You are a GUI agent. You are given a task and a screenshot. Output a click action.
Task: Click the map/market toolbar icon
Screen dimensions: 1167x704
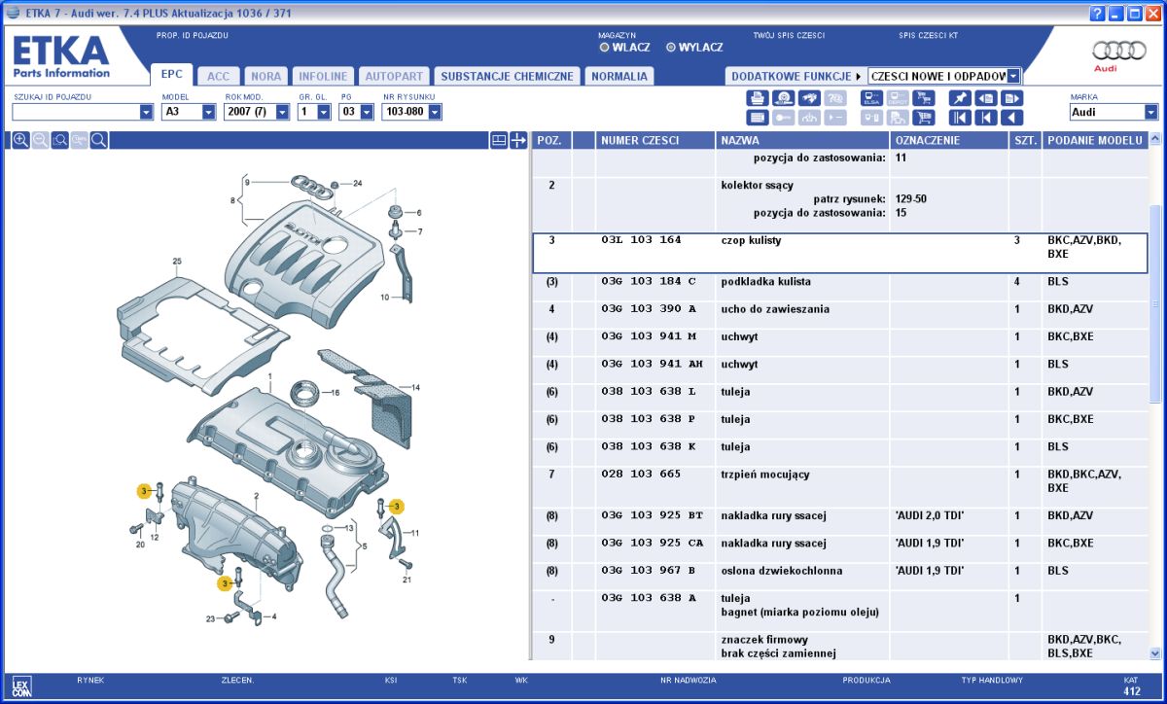809,98
